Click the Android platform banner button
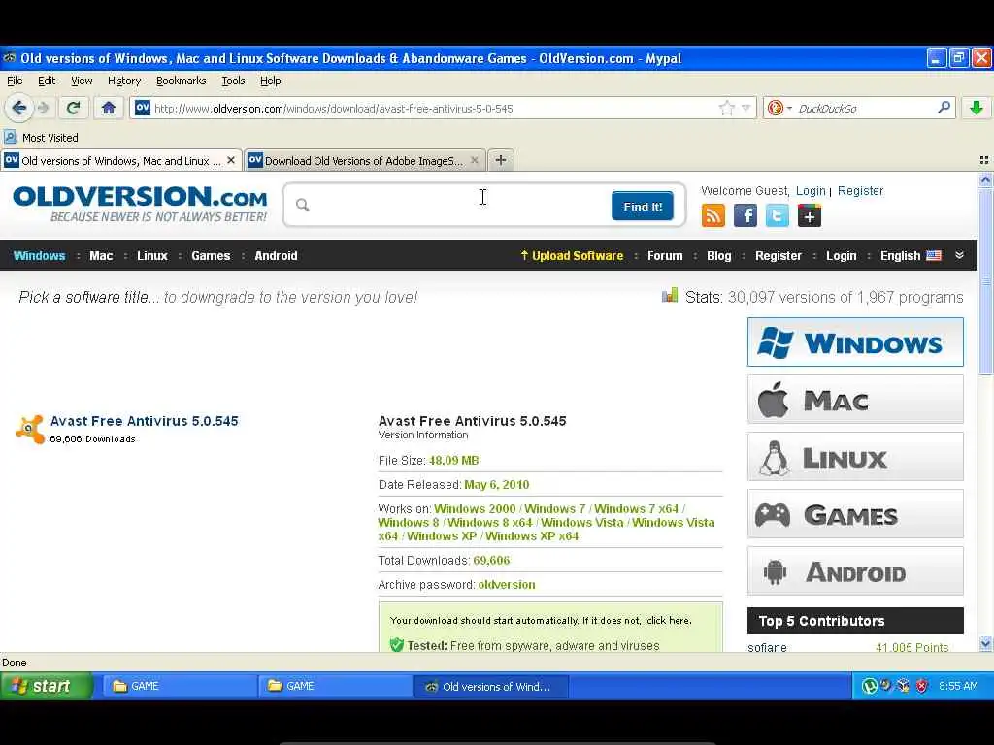This screenshot has width=994, height=745. [855, 570]
